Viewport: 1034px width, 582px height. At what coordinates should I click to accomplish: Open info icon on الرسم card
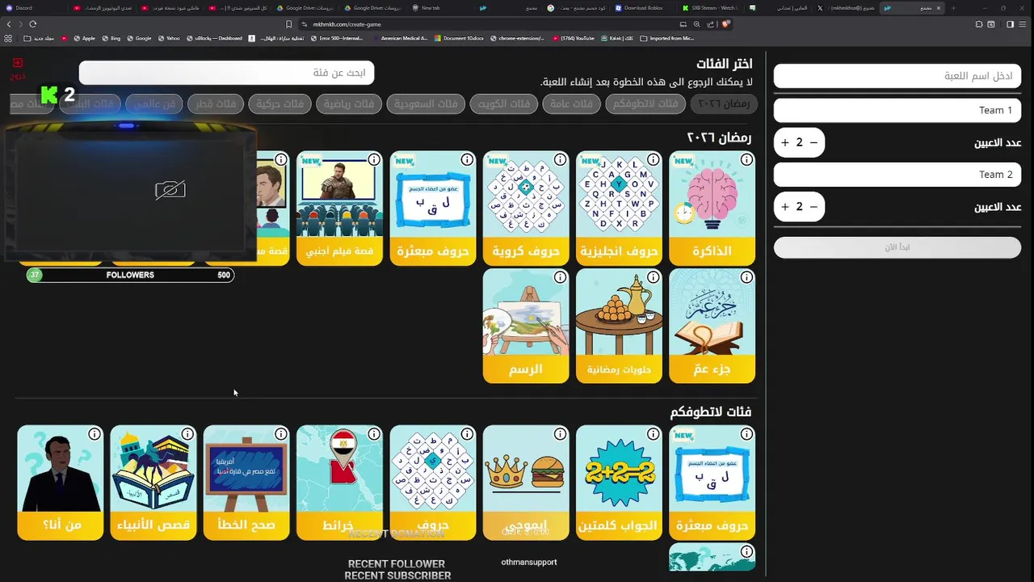tap(561, 277)
